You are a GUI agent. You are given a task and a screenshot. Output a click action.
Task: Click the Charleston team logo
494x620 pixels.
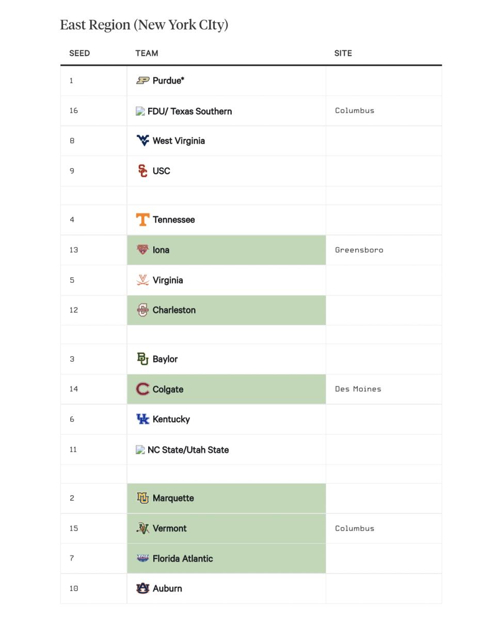(142, 310)
